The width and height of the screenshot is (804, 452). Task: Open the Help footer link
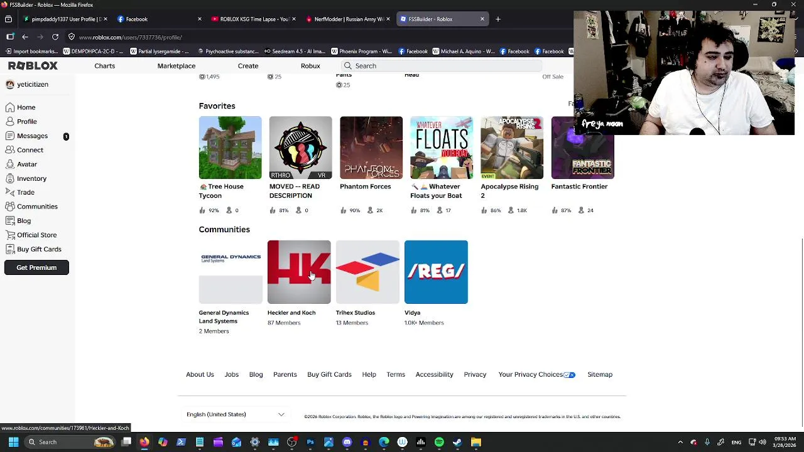point(369,375)
